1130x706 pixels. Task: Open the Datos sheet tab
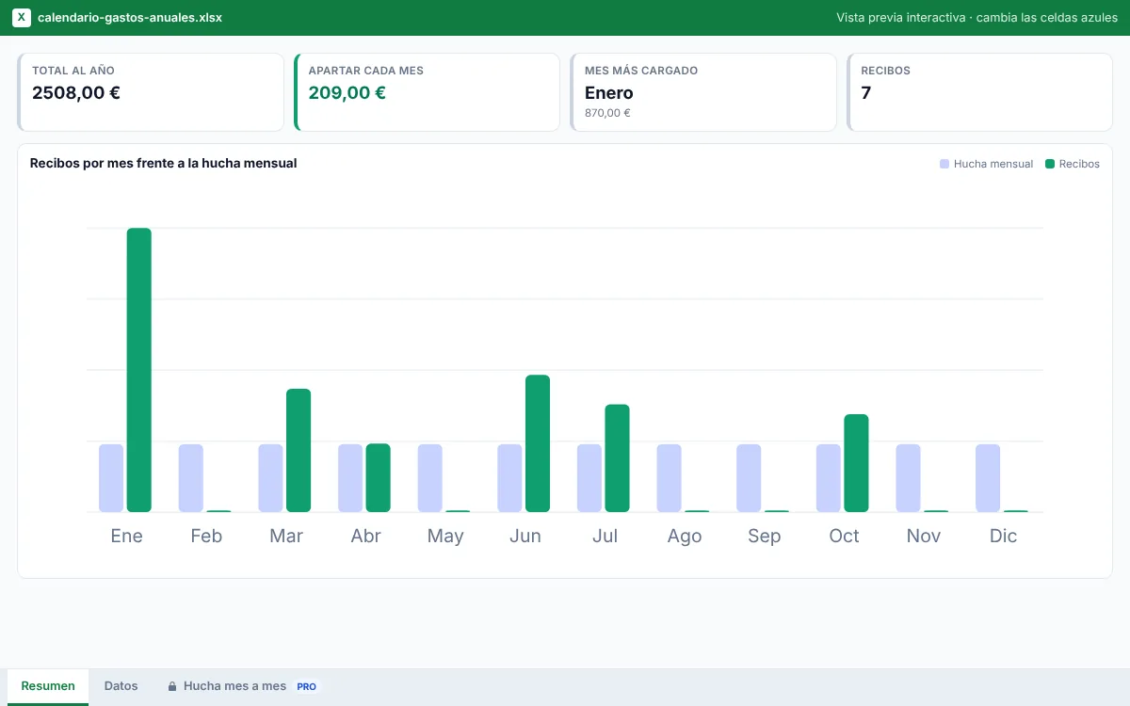[121, 686]
